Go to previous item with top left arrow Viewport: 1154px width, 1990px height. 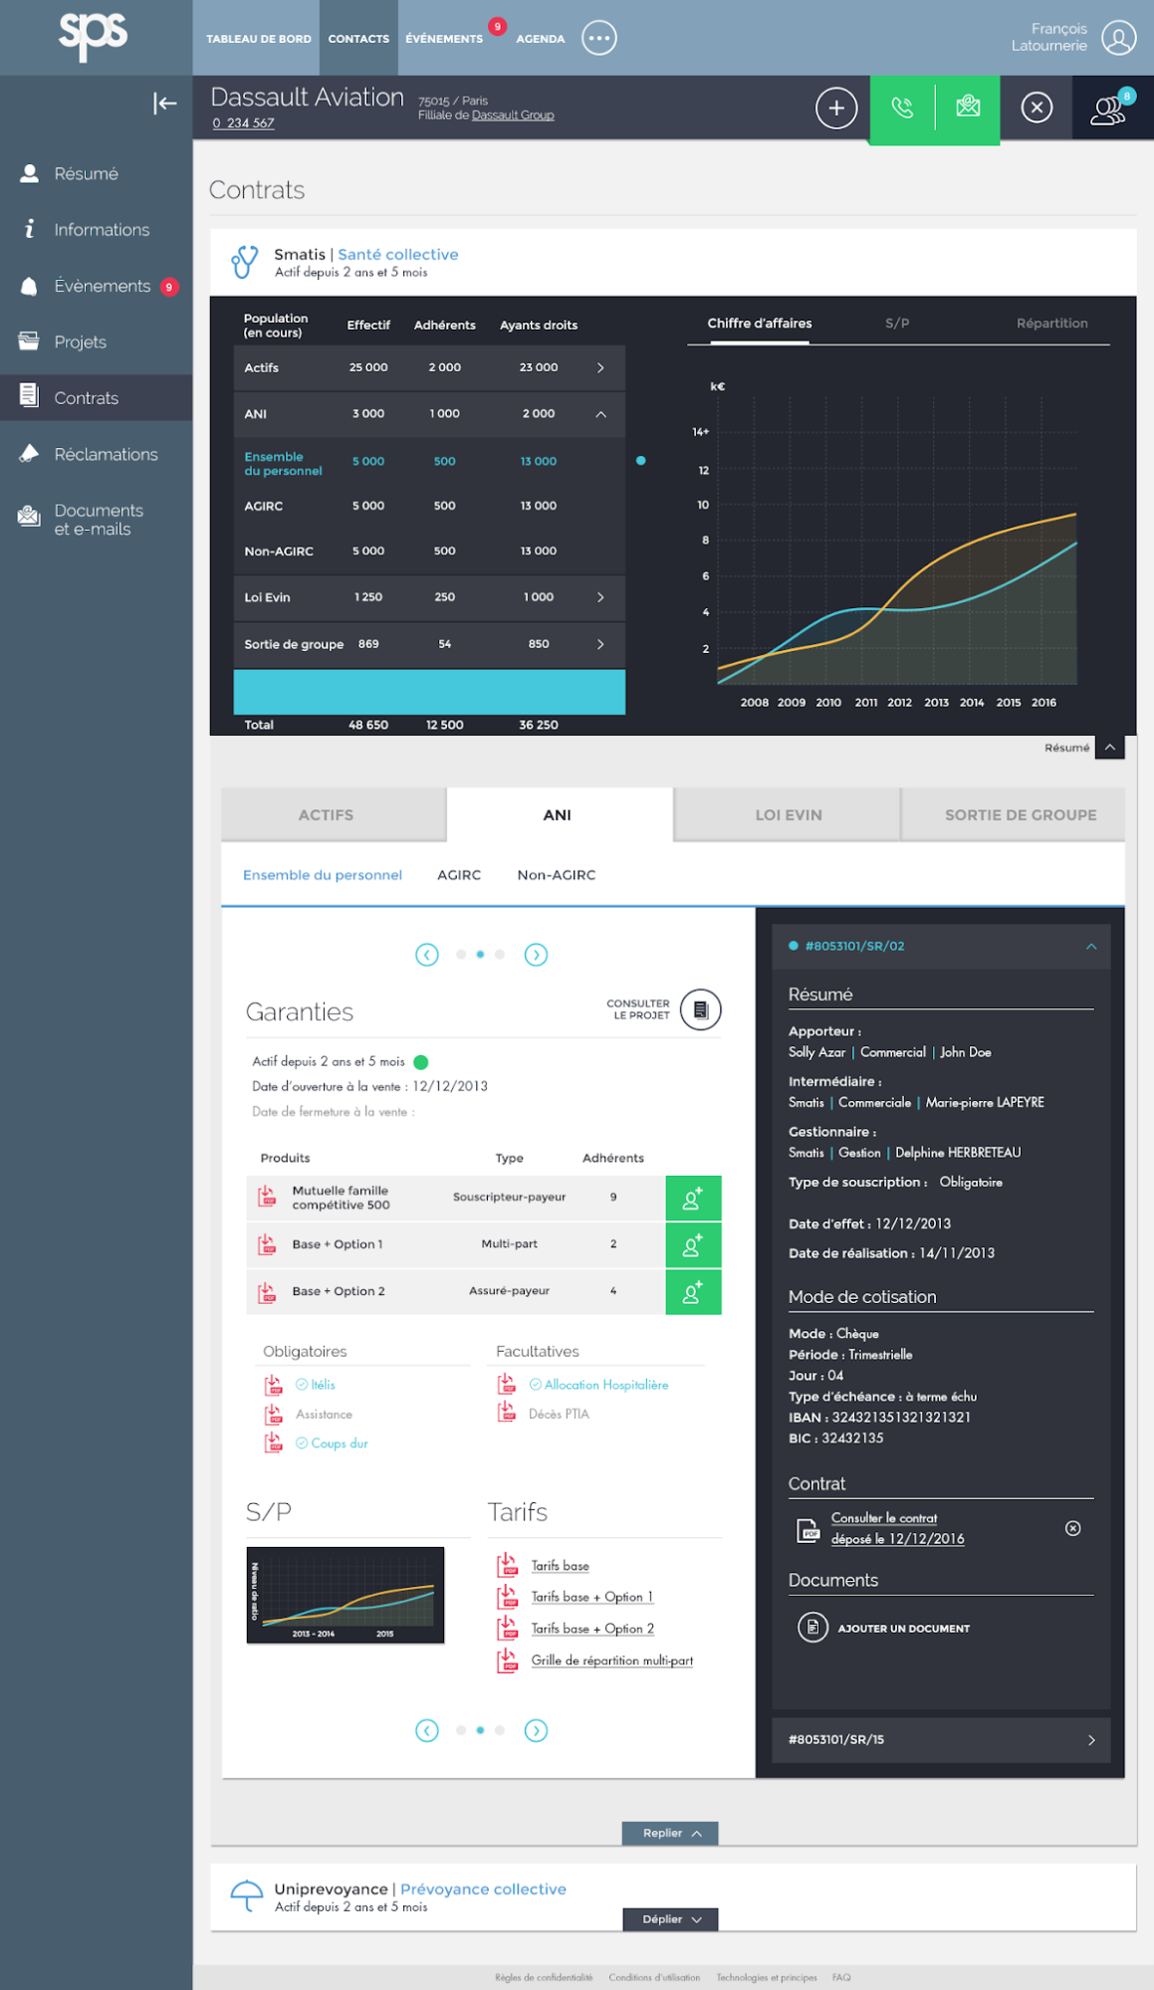(x=427, y=955)
